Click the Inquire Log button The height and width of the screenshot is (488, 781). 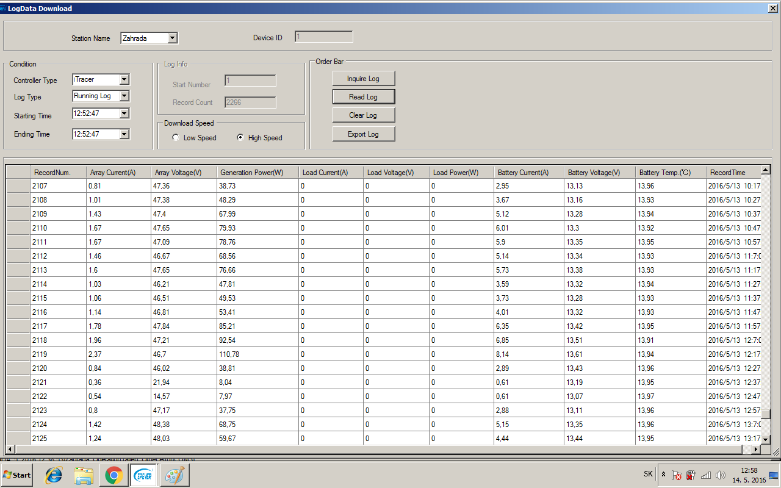[363, 79]
